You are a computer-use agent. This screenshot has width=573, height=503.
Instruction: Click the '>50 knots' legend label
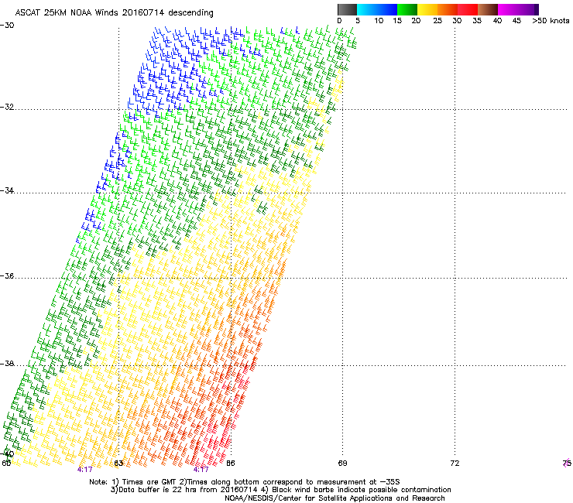pos(551,21)
